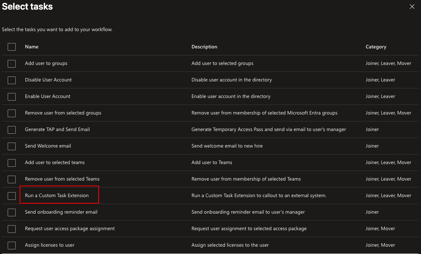Click description 'Add user to selected groups'
Viewport: 421px width, 254px height.
pos(222,63)
